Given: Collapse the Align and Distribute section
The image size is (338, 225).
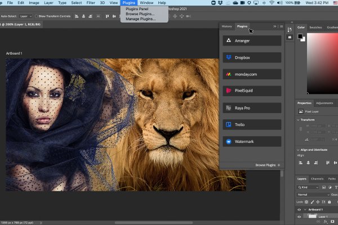Looking at the screenshot, I should click(298, 150).
